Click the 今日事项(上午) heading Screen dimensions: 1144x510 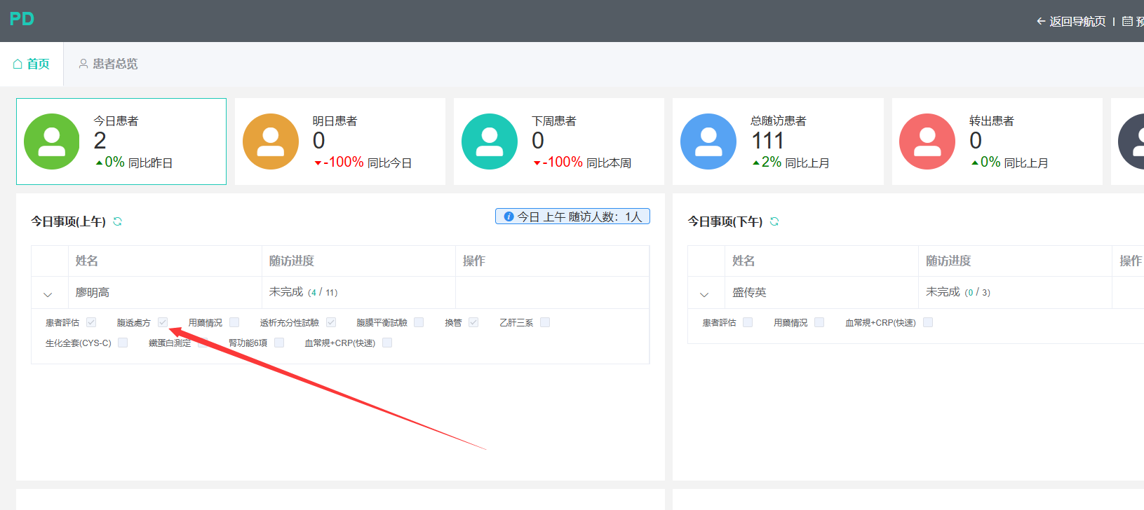(68, 221)
